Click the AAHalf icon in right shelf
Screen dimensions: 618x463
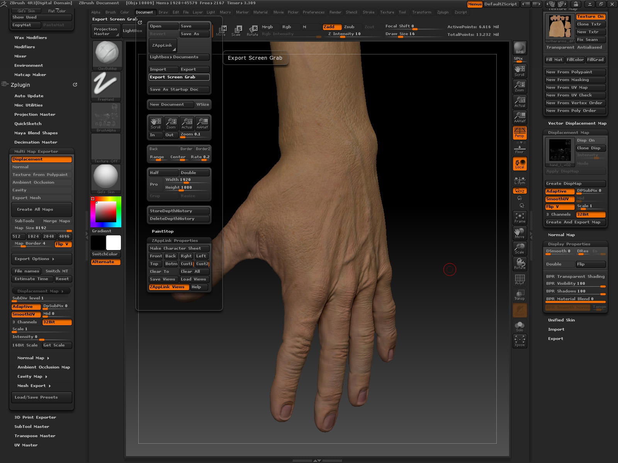520,117
